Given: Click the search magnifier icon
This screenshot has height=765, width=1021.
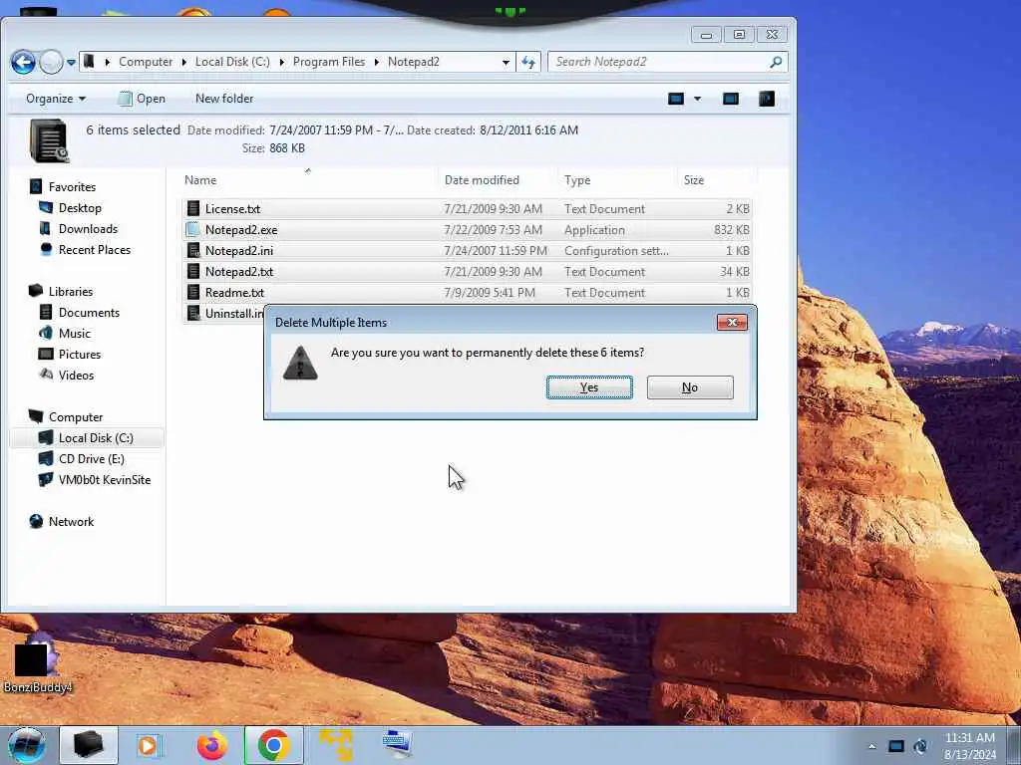Looking at the screenshot, I should coord(775,62).
